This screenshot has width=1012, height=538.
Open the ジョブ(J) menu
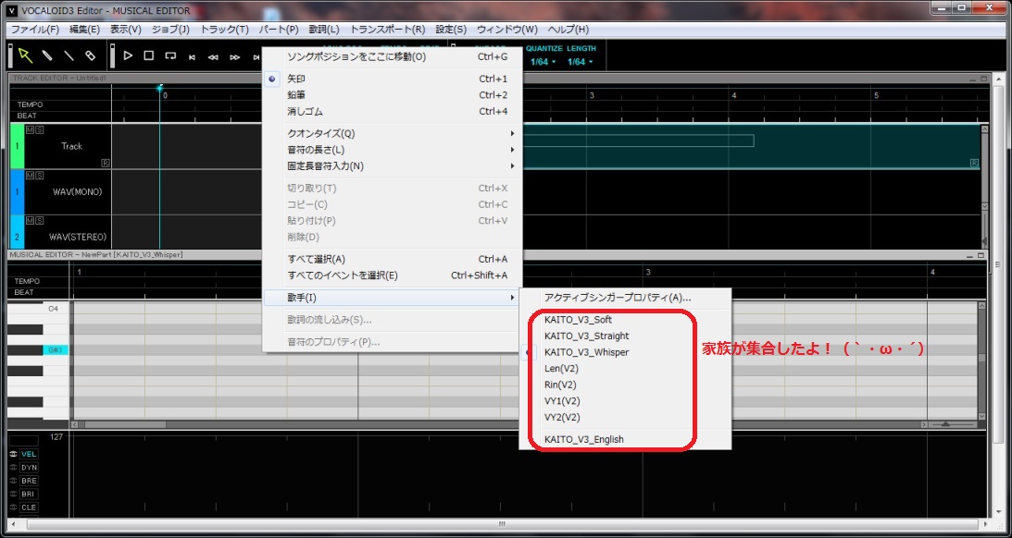170,30
